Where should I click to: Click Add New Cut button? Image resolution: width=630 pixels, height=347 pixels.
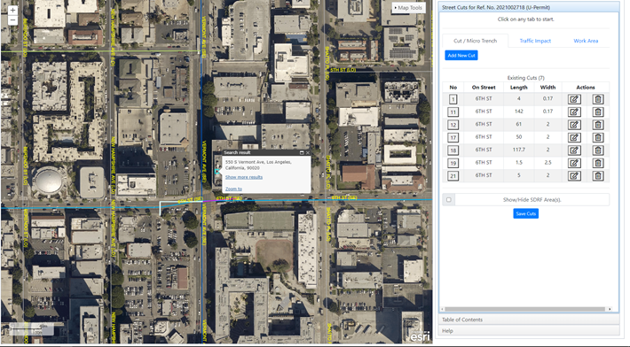point(461,55)
